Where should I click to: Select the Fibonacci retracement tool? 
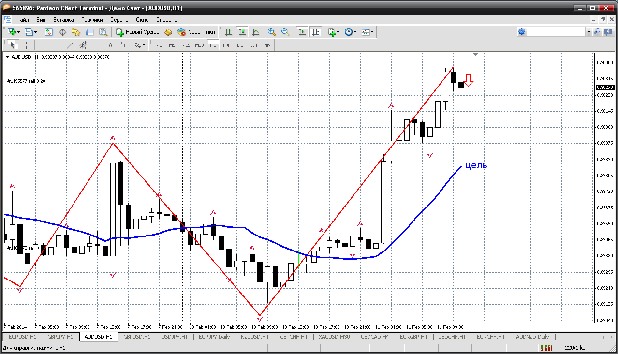point(97,45)
